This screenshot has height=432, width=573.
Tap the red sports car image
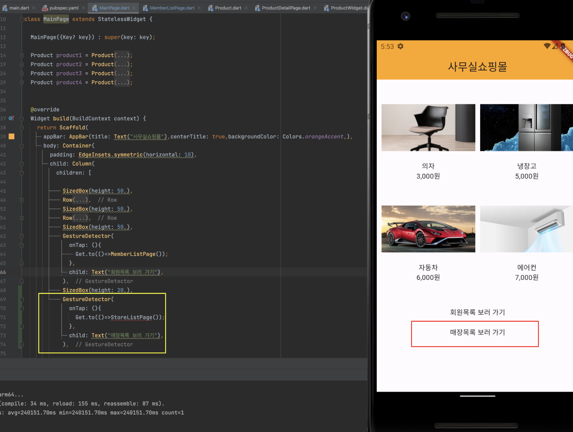pyautogui.click(x=428, y=229)
